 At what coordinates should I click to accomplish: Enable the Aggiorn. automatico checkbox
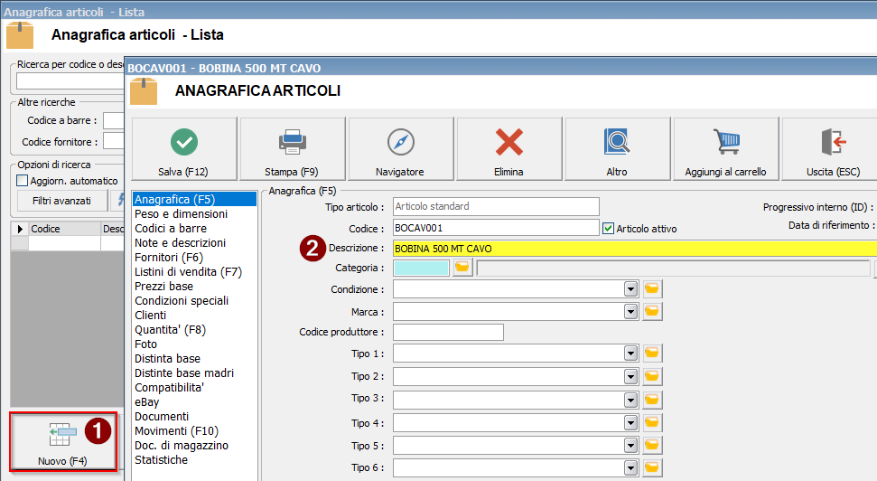coord(23,181)
